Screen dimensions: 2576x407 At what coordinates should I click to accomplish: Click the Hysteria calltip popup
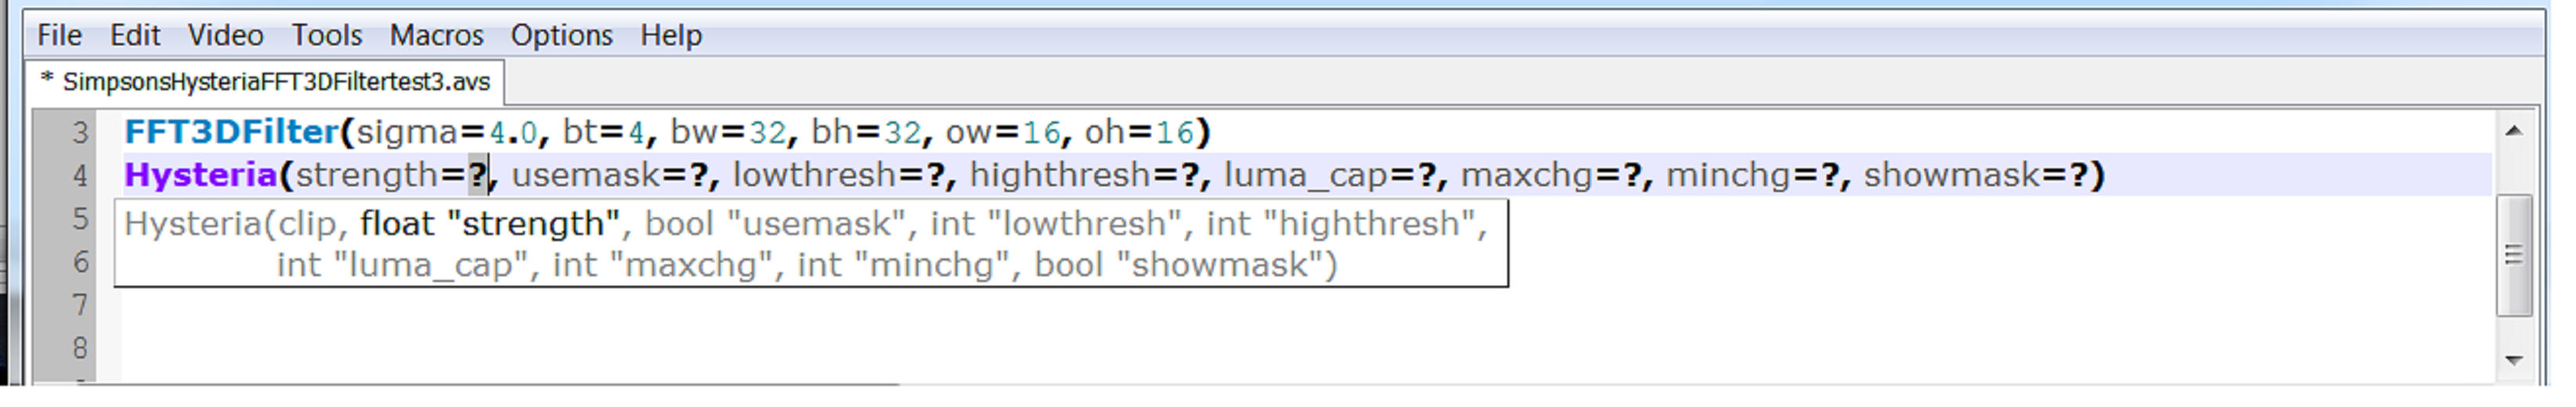click(x=810, y=244)
